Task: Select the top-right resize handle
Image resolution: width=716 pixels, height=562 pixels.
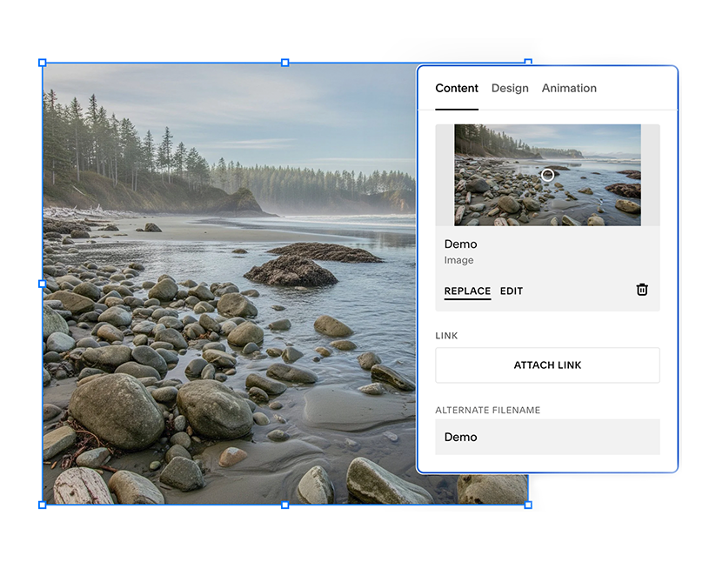Action: click(528, 62)
